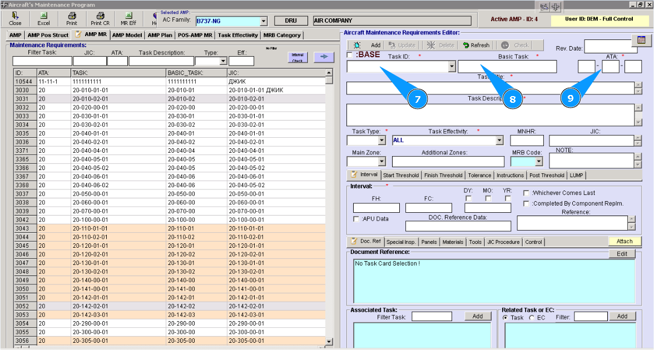Screen dimensions: 654x350
Task: Click the Print toolbar icon
Action: [x=72, y=18]
